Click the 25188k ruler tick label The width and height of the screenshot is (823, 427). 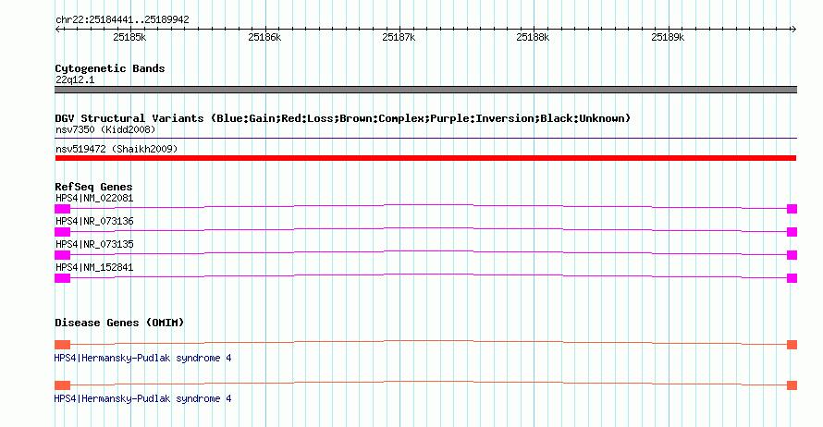pos(533,37)
